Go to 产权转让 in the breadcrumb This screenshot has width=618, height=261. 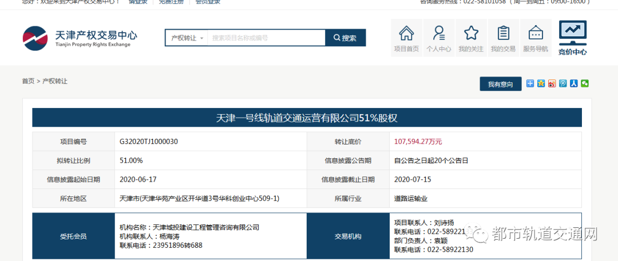[55, 81]
